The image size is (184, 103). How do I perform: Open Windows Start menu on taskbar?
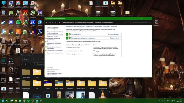[3, 101]
